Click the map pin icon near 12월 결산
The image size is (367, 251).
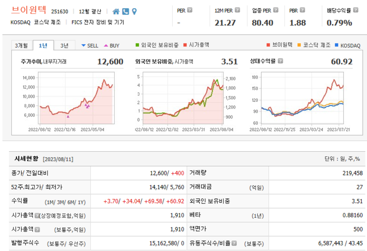coord(134,11)
